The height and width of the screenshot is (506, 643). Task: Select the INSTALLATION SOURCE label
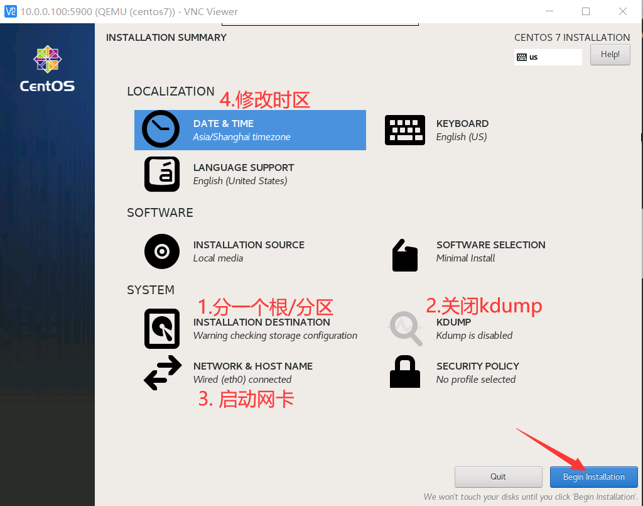(249, 245)
